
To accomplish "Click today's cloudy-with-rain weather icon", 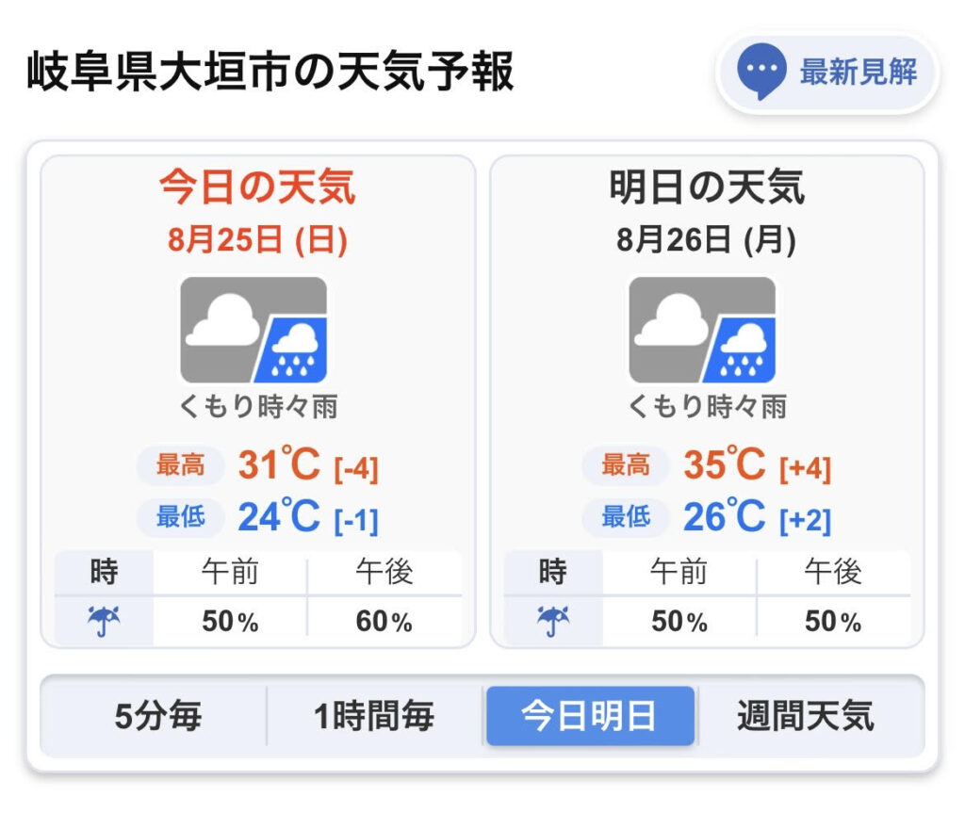I will pos(254,330).
